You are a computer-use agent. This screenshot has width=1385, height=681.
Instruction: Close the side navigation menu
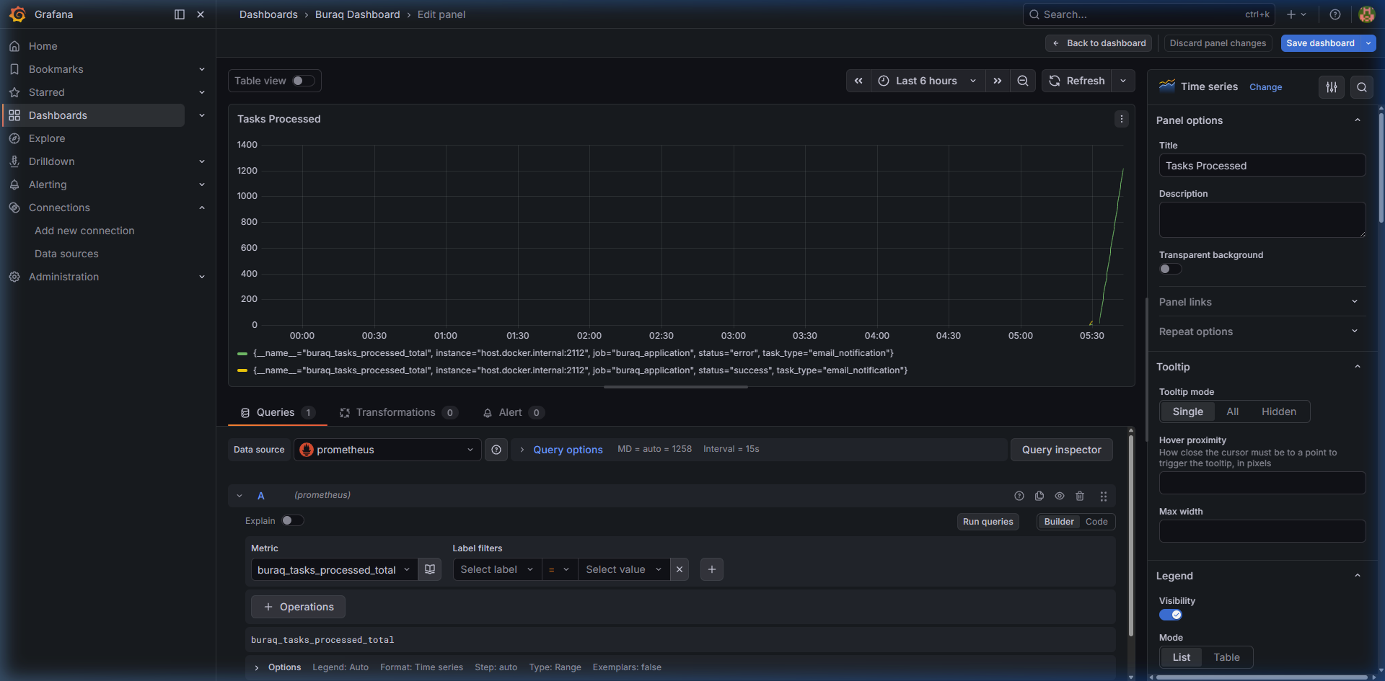point(201,14)
